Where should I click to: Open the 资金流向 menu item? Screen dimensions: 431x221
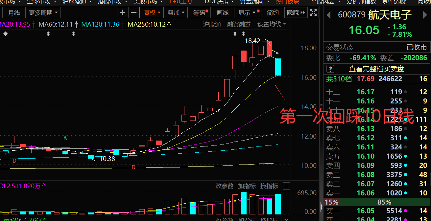click(251, 2)
